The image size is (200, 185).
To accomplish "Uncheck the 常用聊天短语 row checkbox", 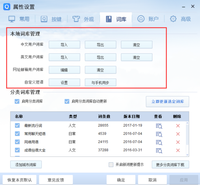I will (17, 134).
